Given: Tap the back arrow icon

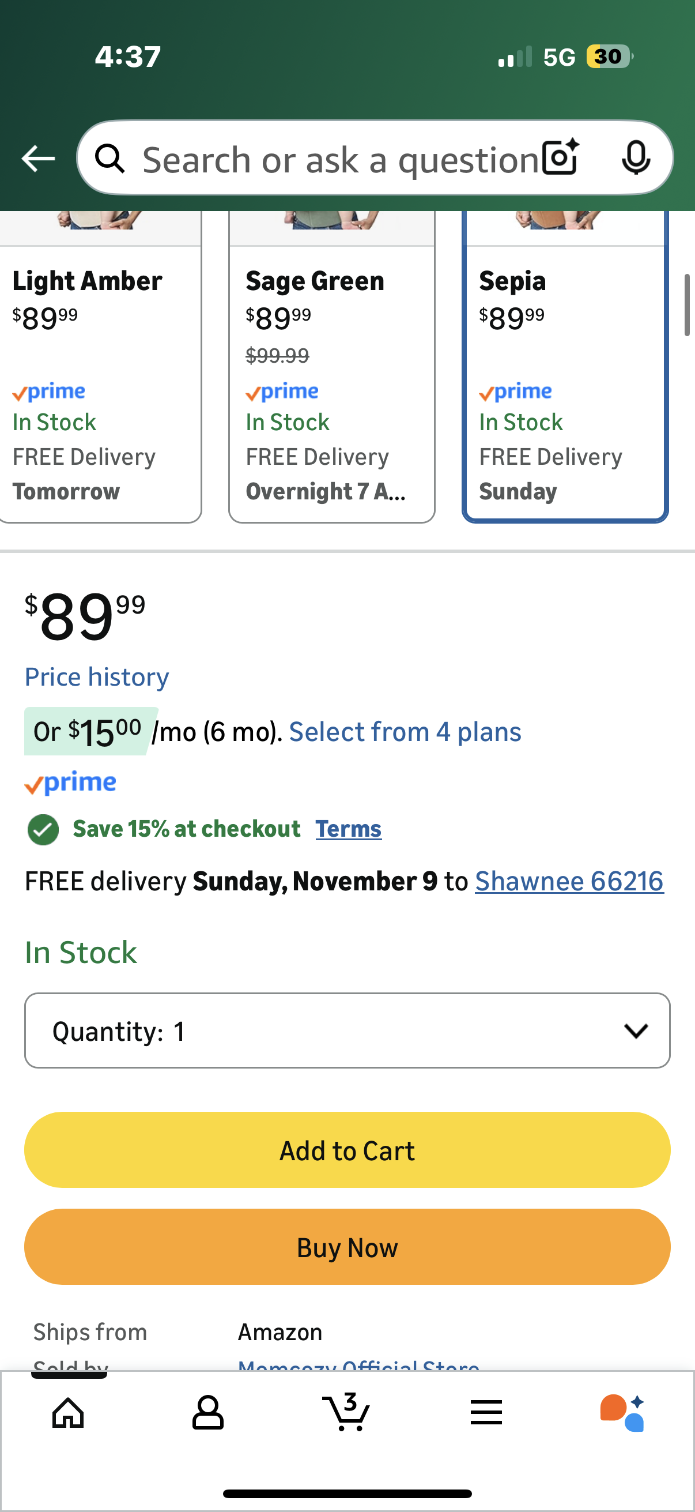Looking at the screenshot, I should coord(38,159).
